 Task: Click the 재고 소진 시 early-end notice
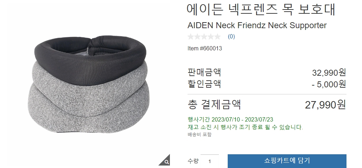pos(245,127)
